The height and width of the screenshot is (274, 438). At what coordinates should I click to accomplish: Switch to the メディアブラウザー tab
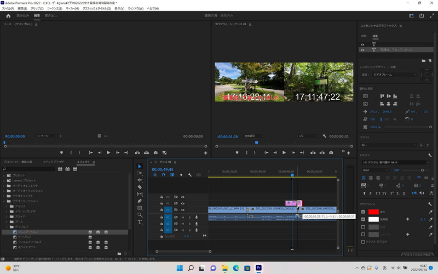(x=54, y=162)
